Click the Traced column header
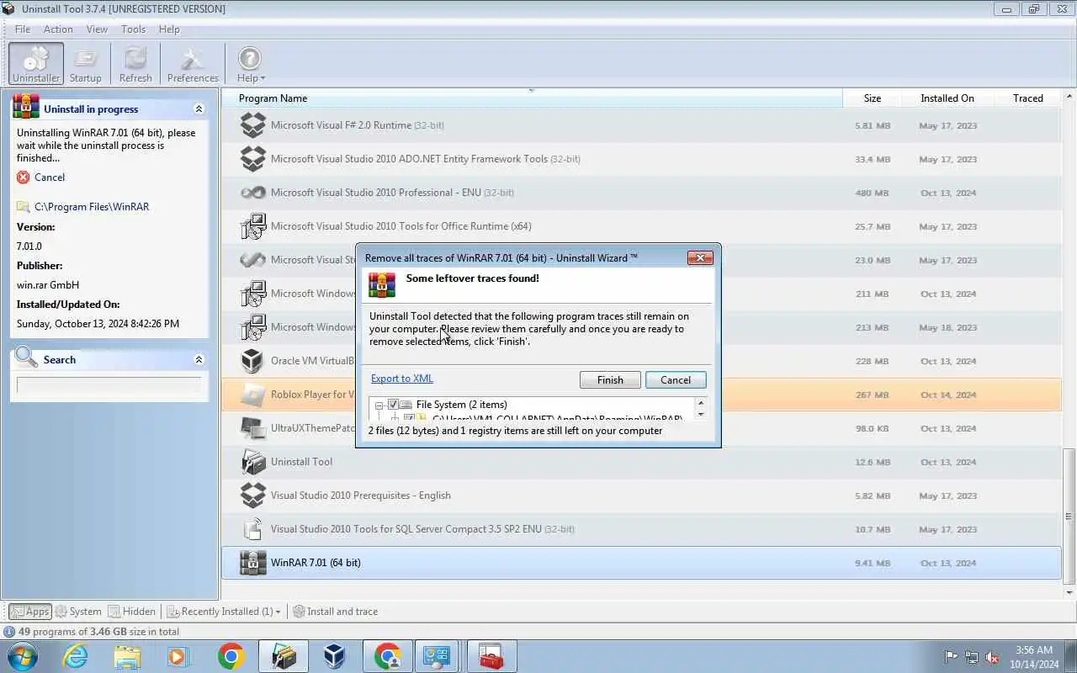 click(1027, 98)
